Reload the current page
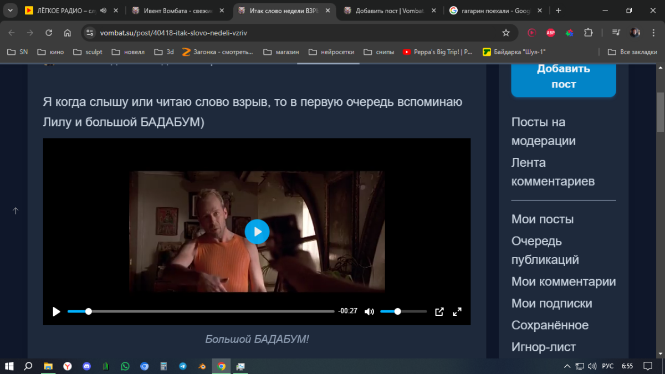 [49, 33]
